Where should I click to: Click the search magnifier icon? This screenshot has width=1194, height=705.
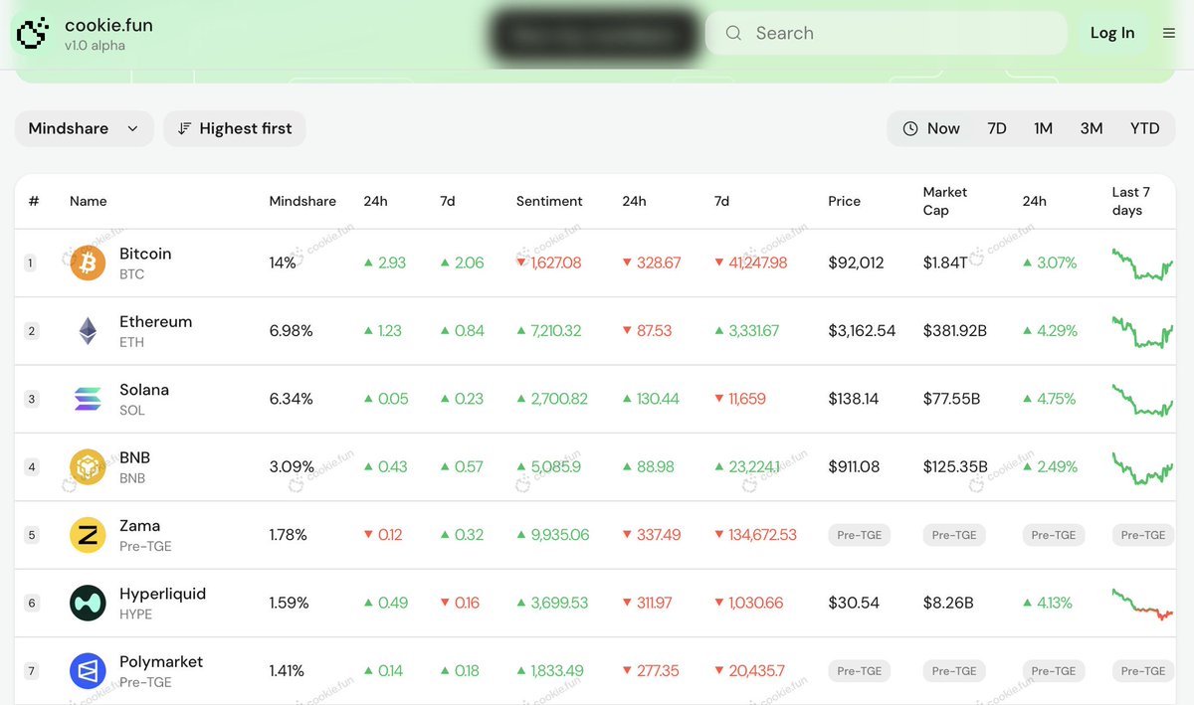(733, 33)
